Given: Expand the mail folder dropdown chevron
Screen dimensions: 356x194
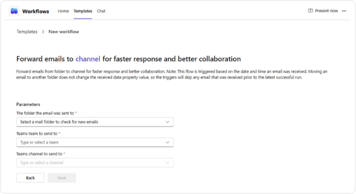Looking at the screenshot, I should pyautogui.click(x=167, y=122).
